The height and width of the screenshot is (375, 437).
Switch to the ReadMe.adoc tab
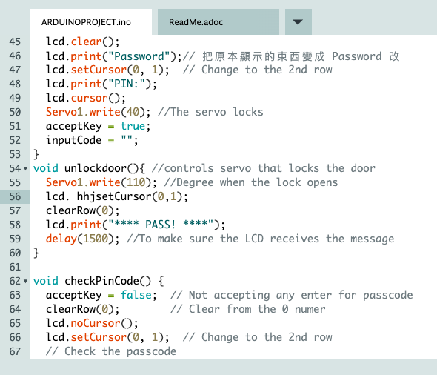pyautogui.click(x=218, y=21)
